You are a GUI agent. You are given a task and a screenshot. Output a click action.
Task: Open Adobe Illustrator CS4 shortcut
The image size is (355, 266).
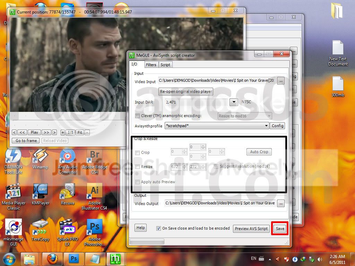coord(94,197)
